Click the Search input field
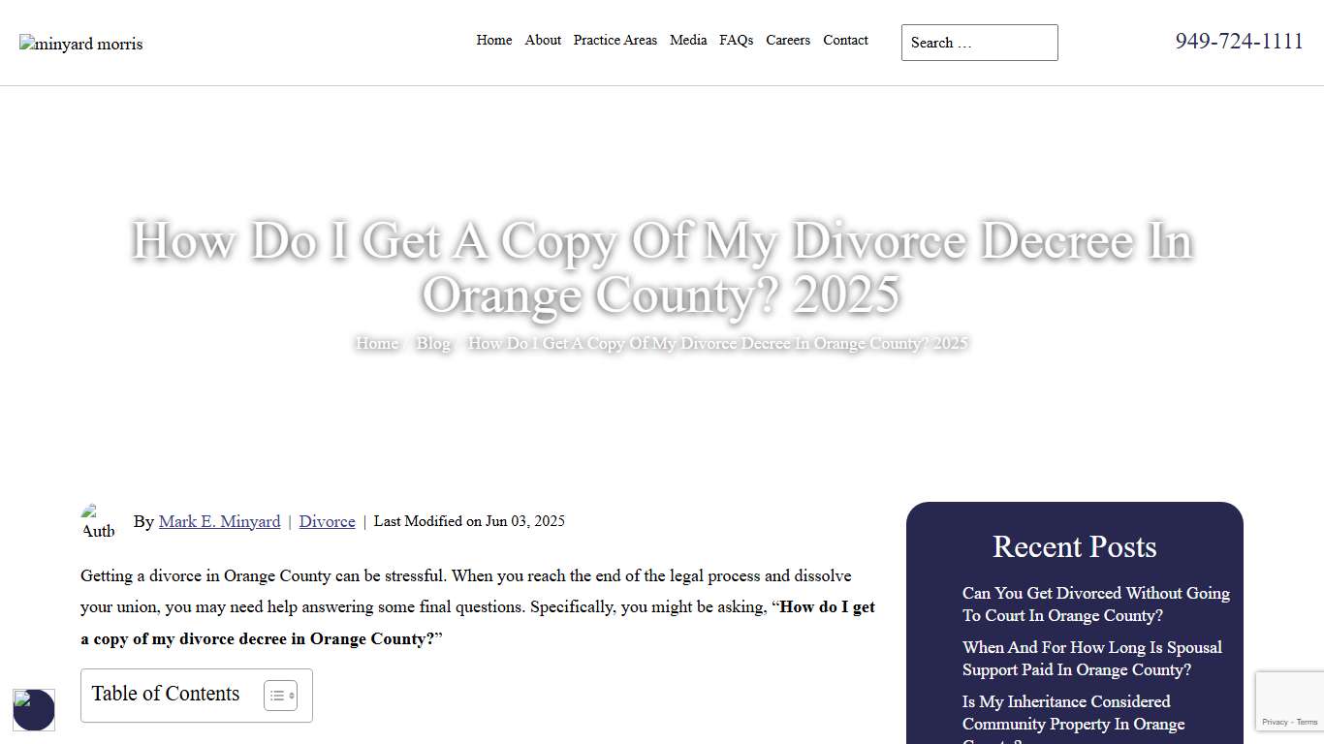The height and width of the screenshot is (744, 1324). pos(979,43)
